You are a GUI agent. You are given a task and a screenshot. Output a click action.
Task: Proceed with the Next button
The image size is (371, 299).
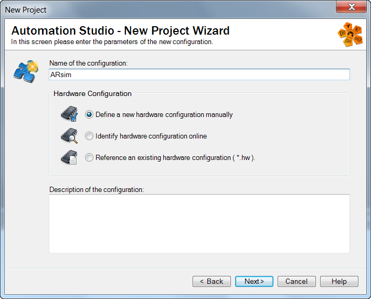tap(254, 281)
